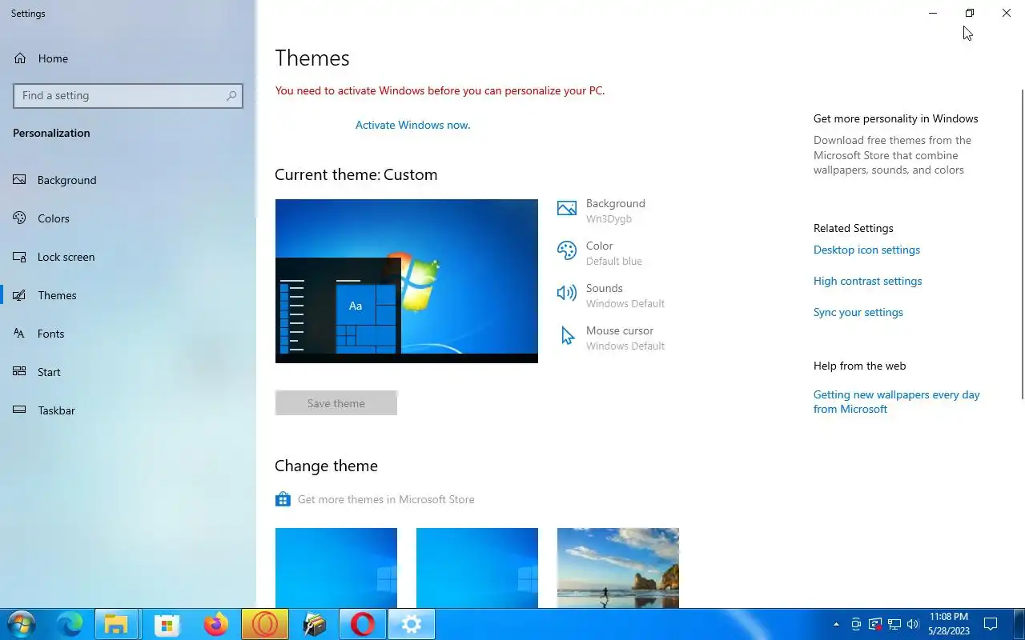Select the first blue Windows theme thumbnail
Viewport: 1025px width, 640px height.
point(336,568)
